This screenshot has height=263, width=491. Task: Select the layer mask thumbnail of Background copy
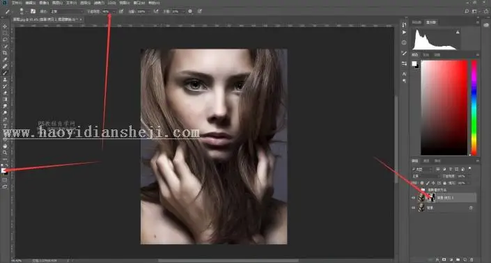pyautogui.click(x=431, y=198)
